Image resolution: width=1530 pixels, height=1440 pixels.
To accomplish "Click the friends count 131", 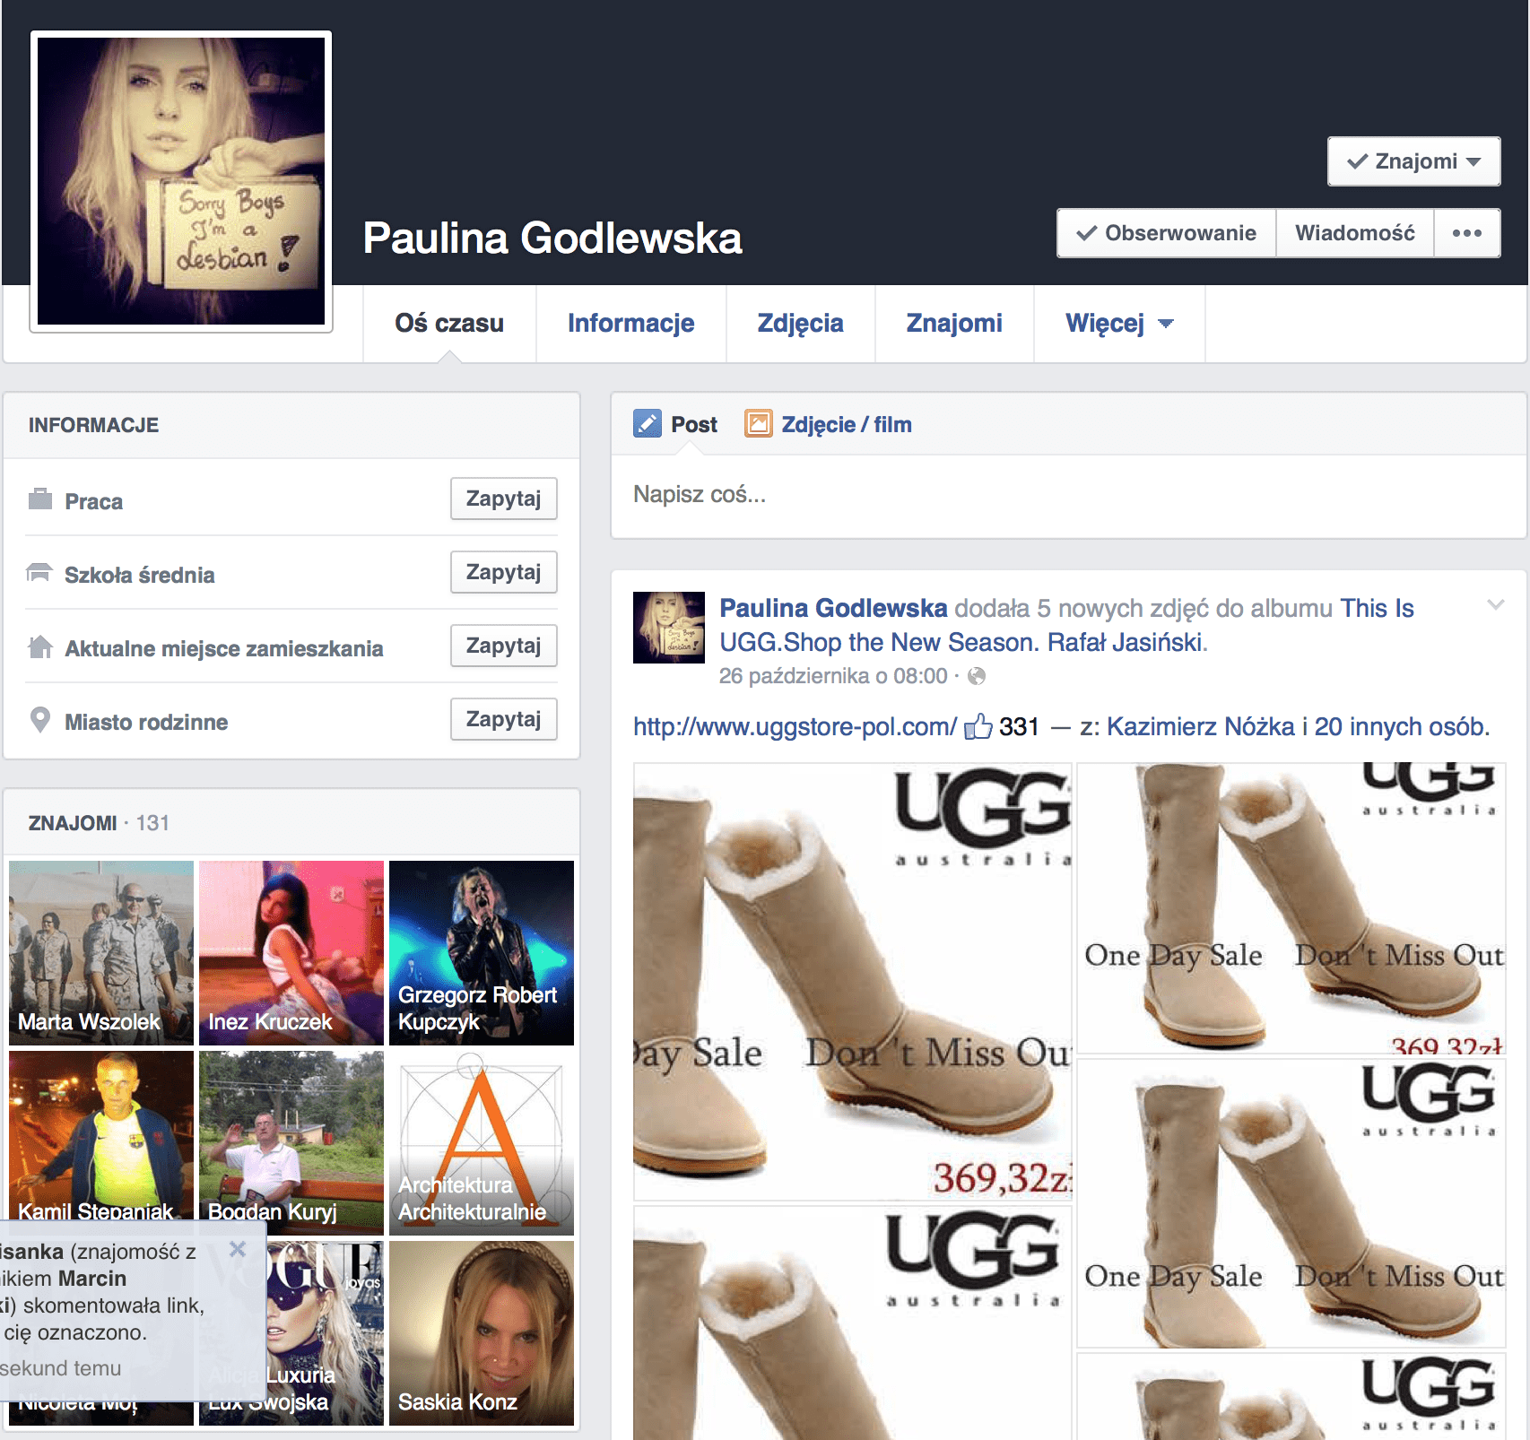I will 152,823.
